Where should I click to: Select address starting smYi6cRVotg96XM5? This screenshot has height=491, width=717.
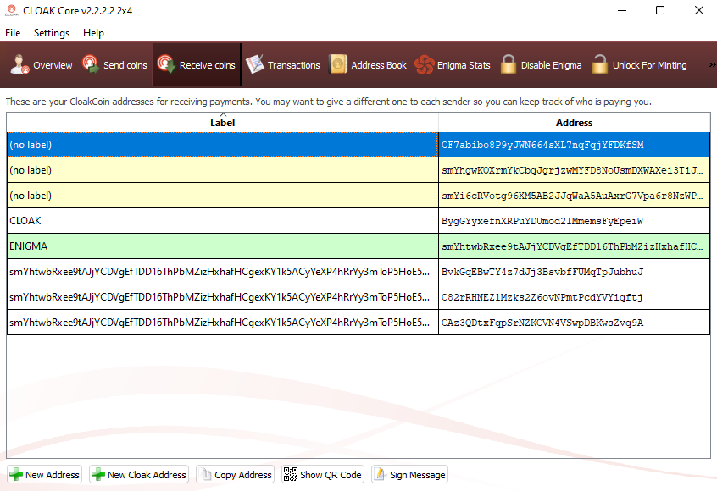point(574,196)
